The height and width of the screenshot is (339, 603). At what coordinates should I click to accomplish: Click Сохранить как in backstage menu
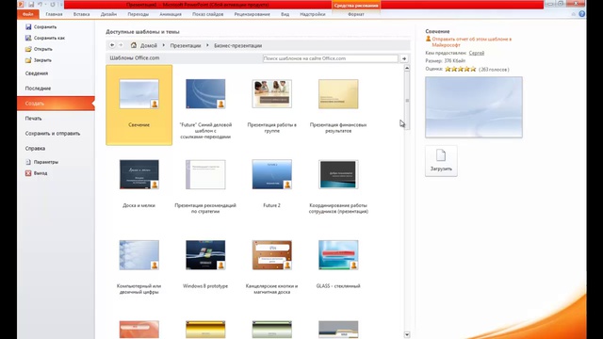[x=45, y=38]
